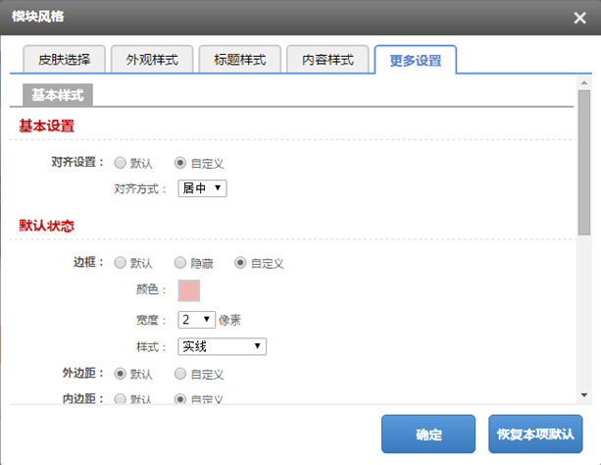Screen dimensions: 601x465
Task: Expand the border 宽度 dropdown
Action: tap(196, 319)
